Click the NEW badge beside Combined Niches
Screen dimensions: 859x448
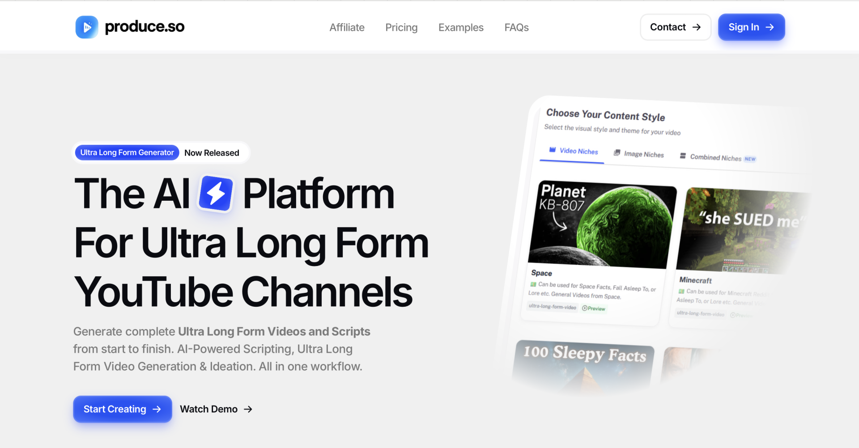pos(750,159)
